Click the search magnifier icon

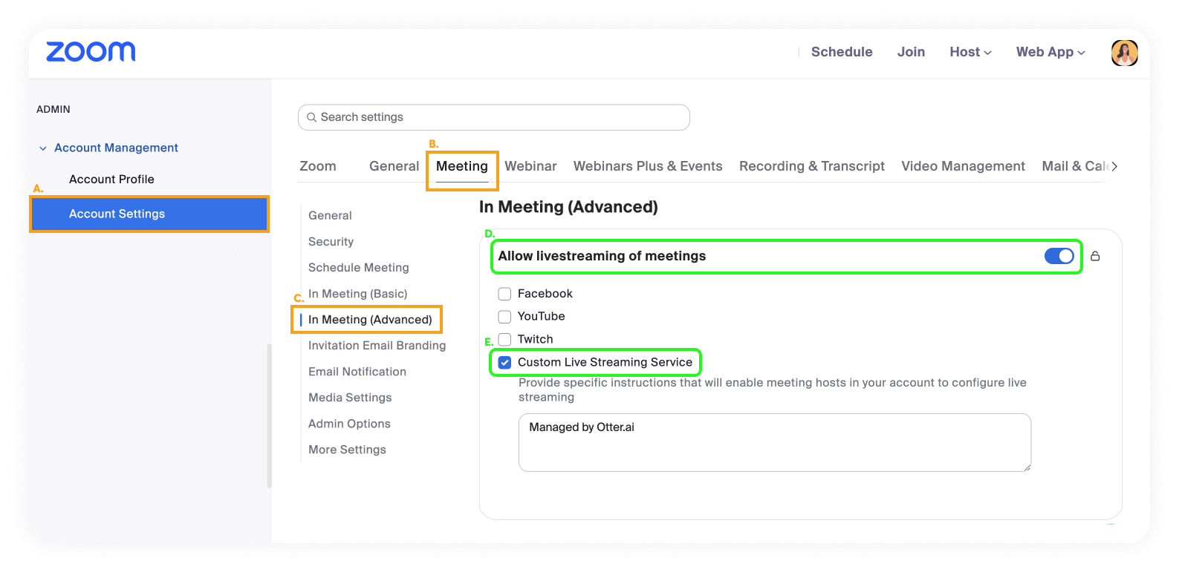312,117
